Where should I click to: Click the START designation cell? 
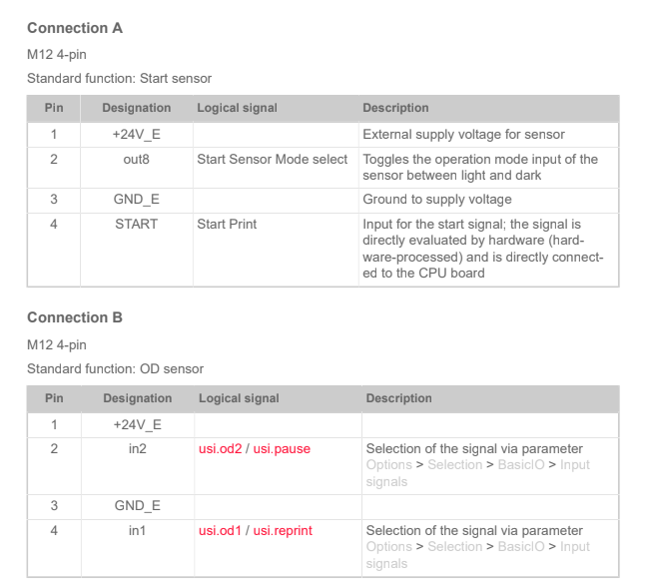tap(136, 224)
